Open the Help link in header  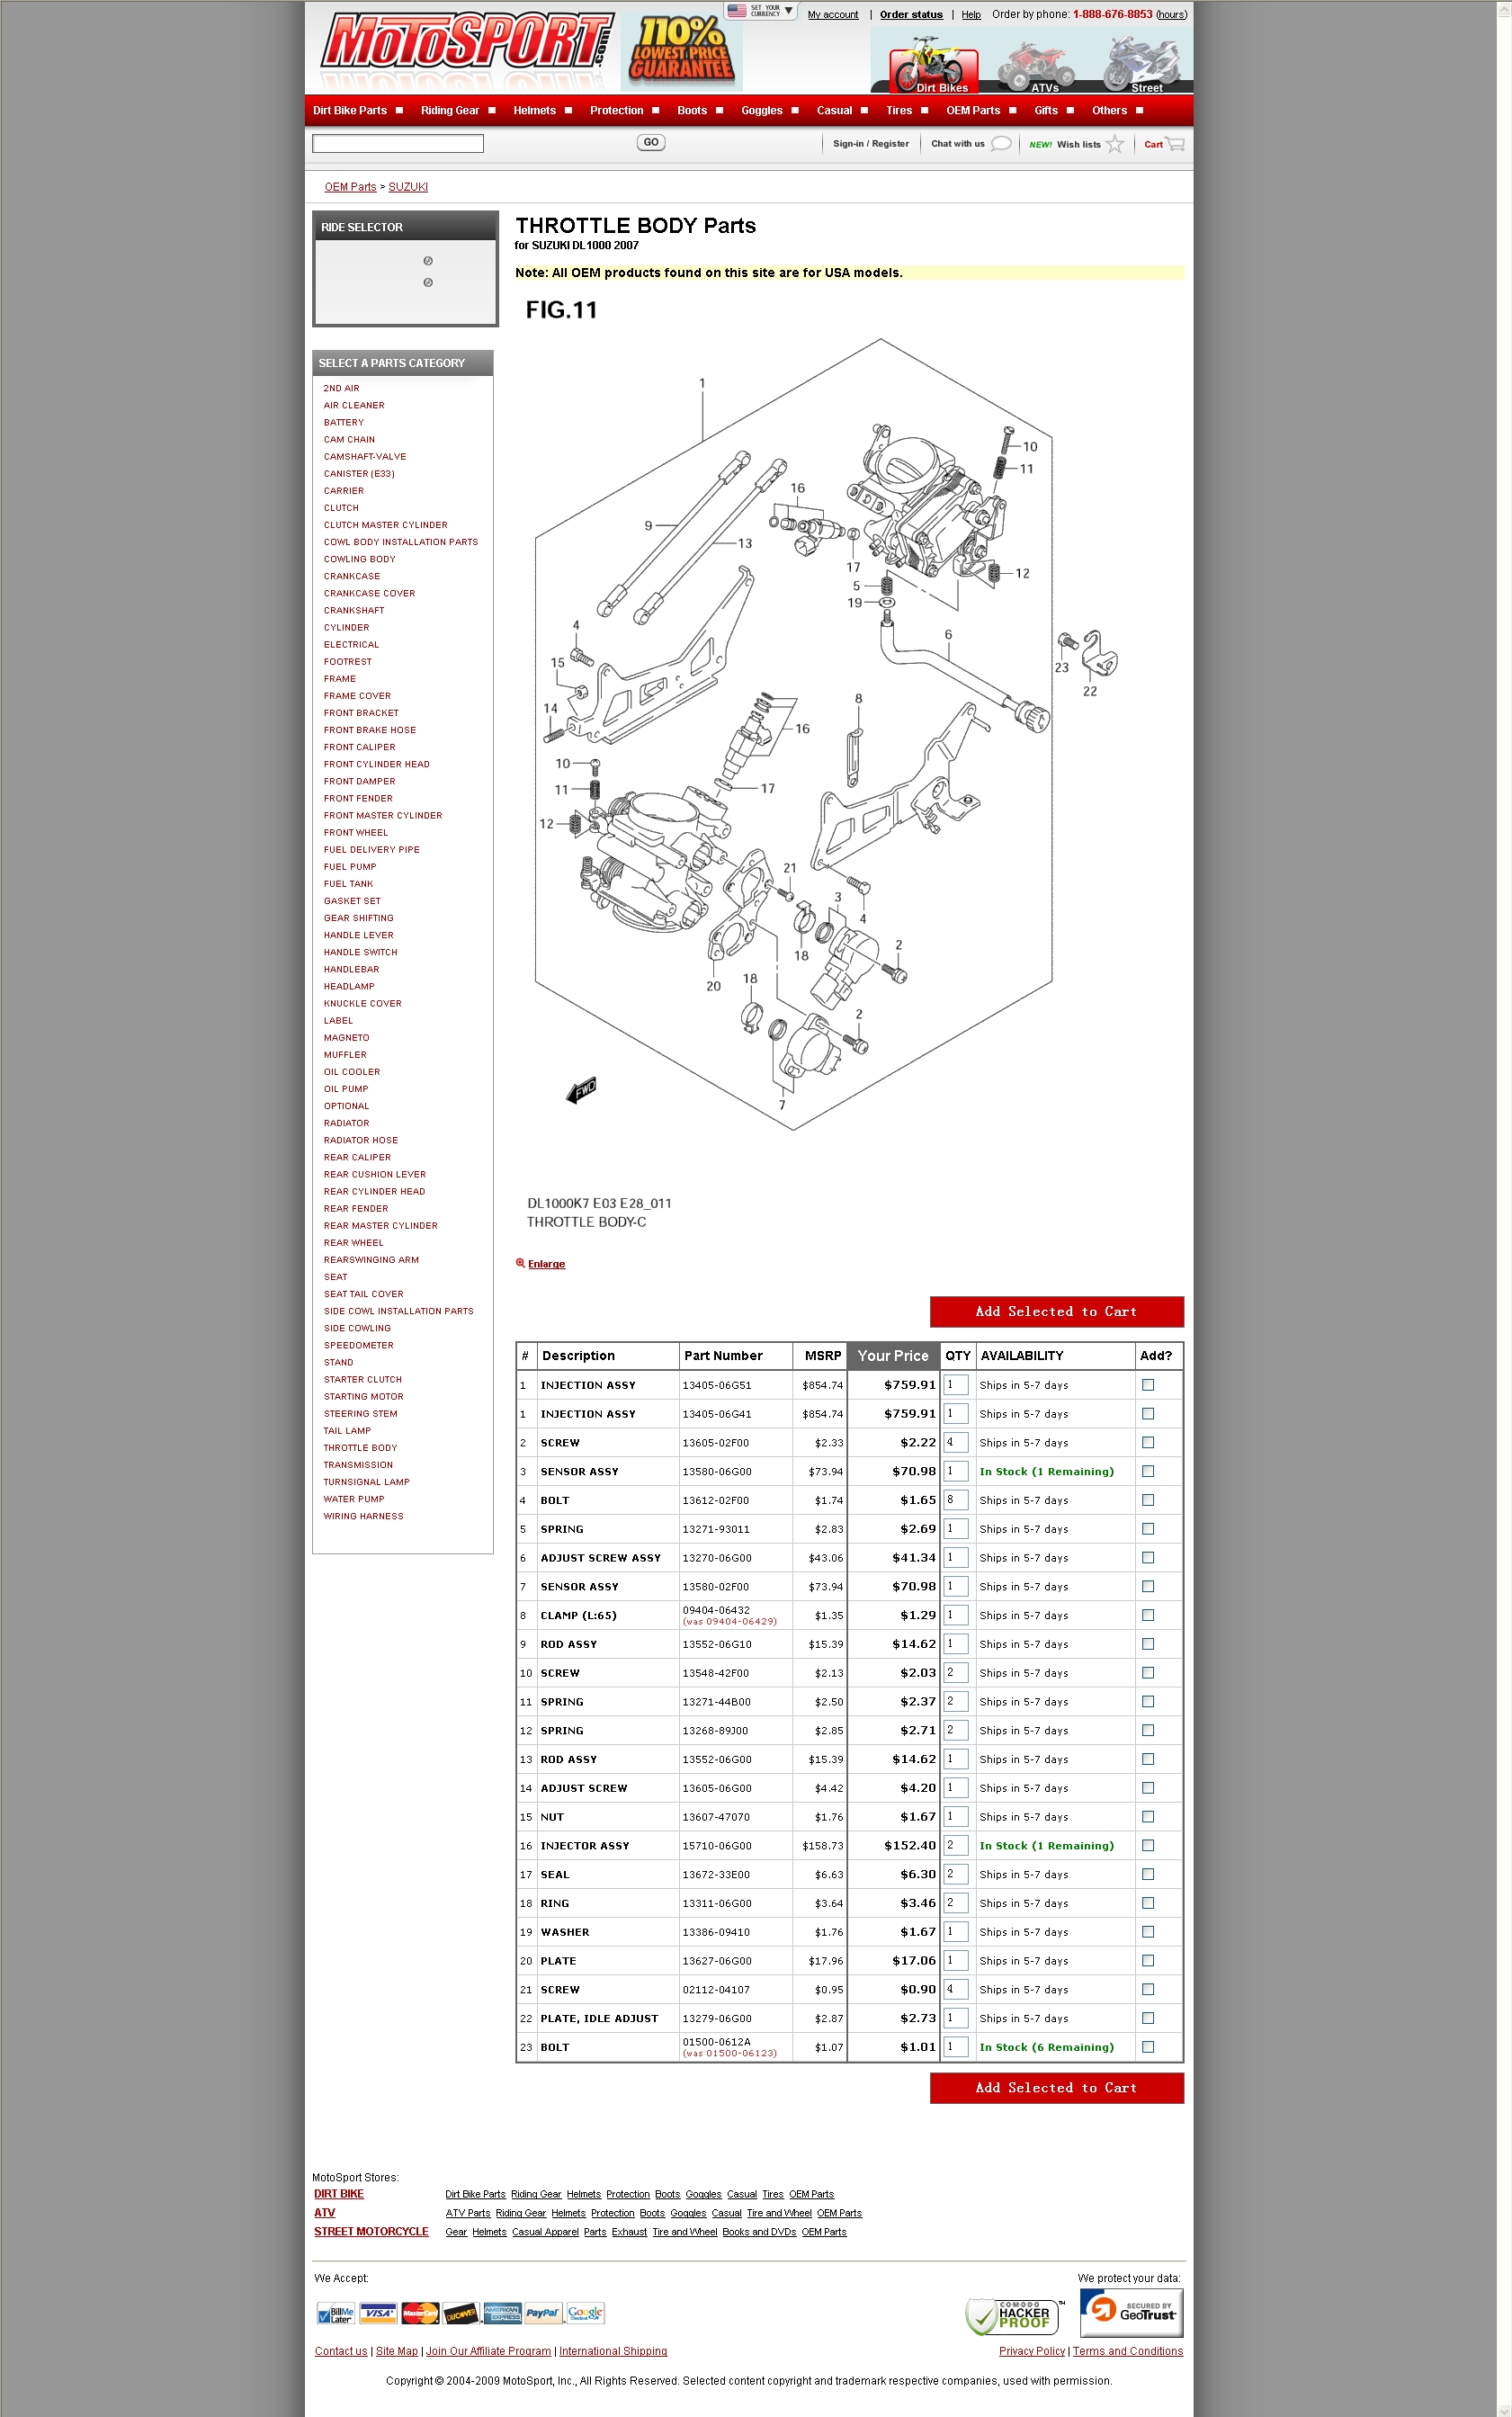click(971, 15)
